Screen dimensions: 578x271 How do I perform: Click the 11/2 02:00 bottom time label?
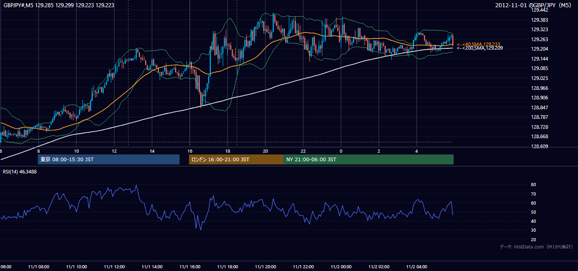[x=379, y=267]
